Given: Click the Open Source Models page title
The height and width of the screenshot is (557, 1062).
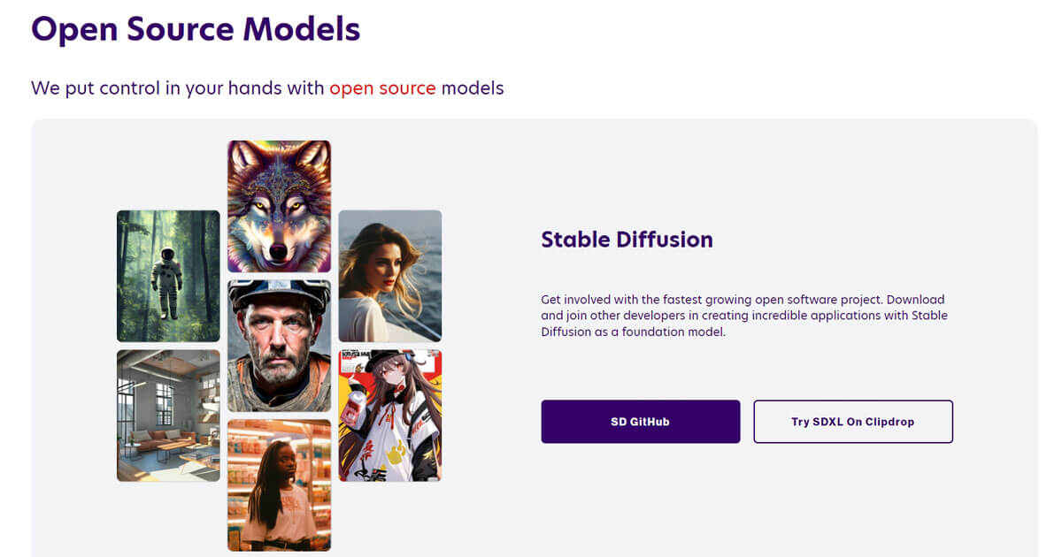Looking at the screenshot, I should point(196,29).
